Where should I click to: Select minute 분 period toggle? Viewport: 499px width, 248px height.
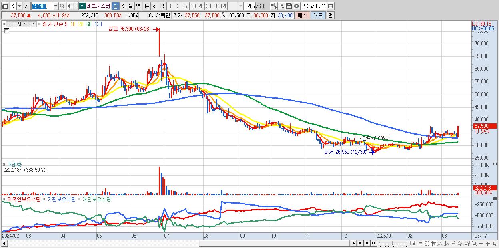[146, 6]
